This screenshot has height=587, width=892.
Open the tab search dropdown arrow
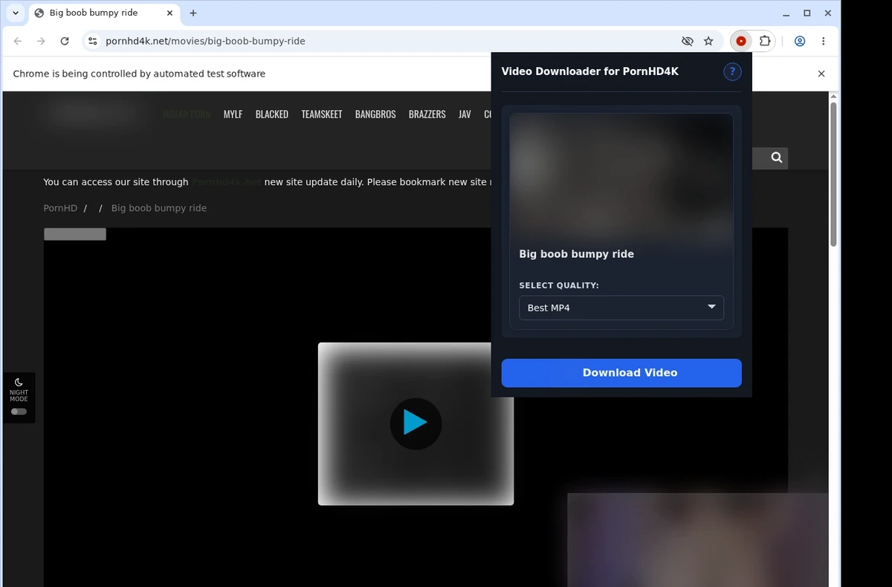point(16,13)
